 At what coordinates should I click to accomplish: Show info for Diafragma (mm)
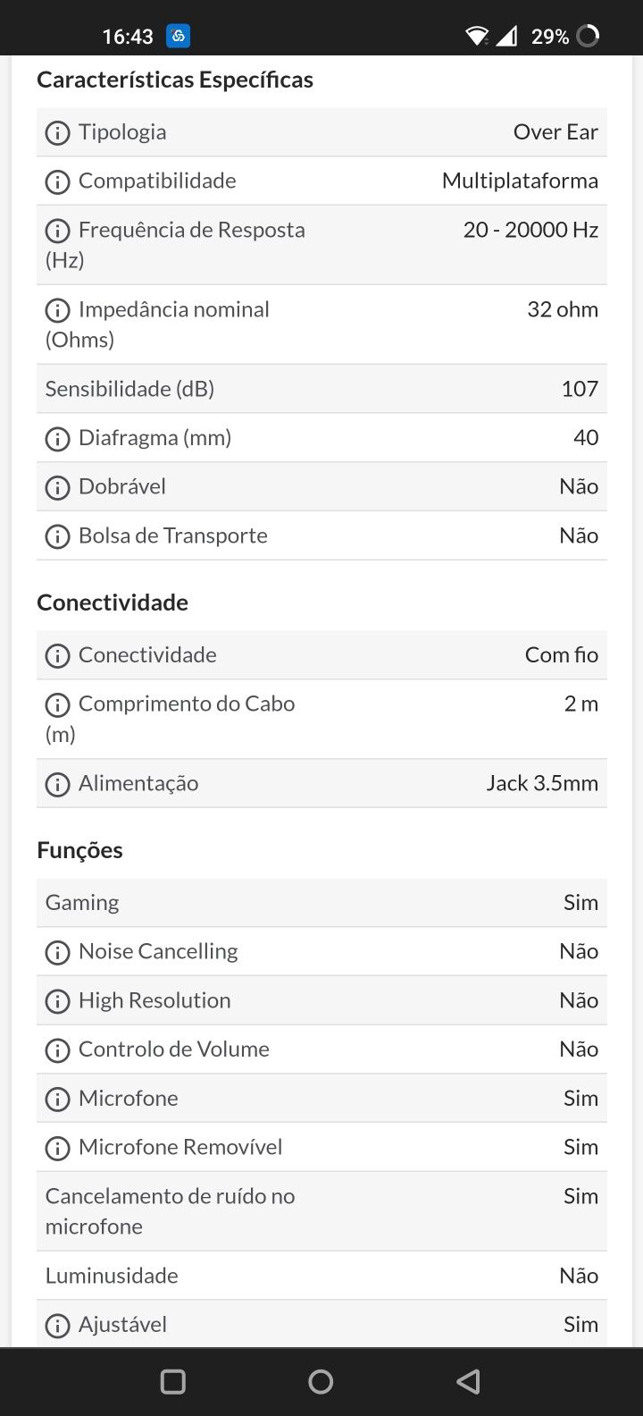(x=57, y=439)
